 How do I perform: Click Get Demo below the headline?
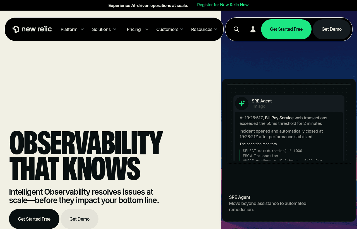tap(79, 219)
